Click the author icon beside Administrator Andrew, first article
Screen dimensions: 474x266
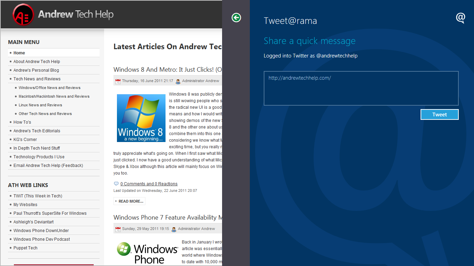178,81
